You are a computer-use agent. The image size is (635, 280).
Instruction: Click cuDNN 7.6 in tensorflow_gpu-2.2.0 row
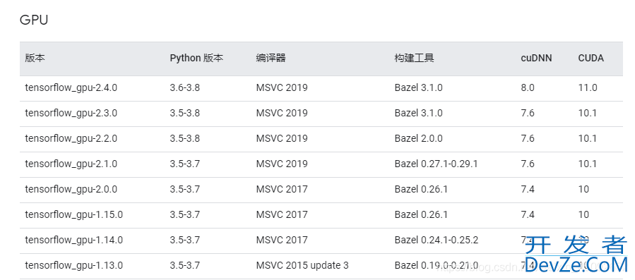(528, 139)
